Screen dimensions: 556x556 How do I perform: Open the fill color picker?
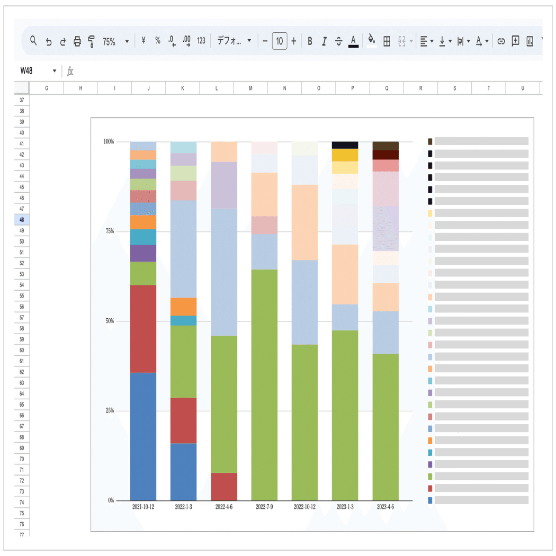click(x=371, y=40)
